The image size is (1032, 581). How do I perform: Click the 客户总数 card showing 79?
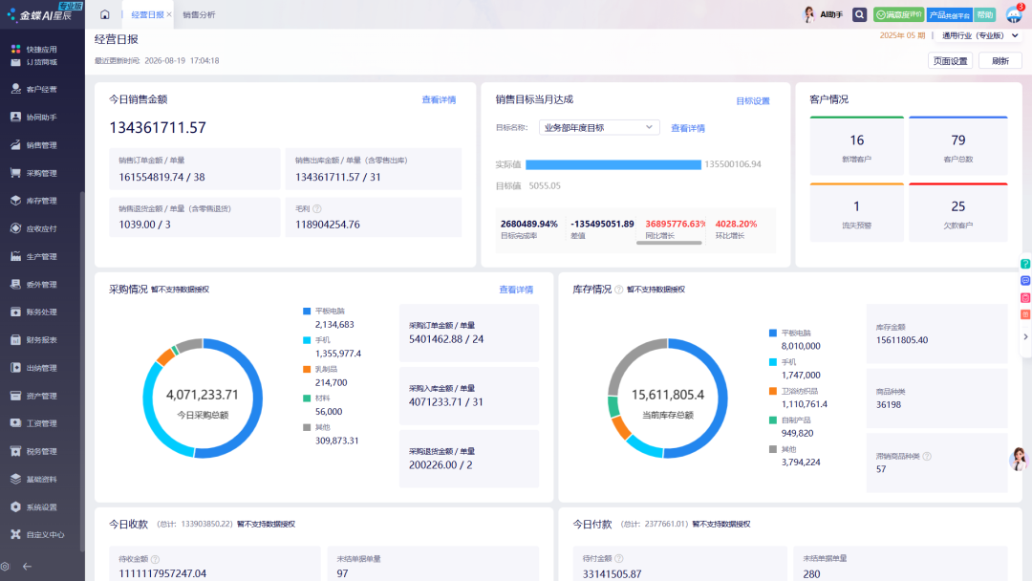click(x=958, y=146)
